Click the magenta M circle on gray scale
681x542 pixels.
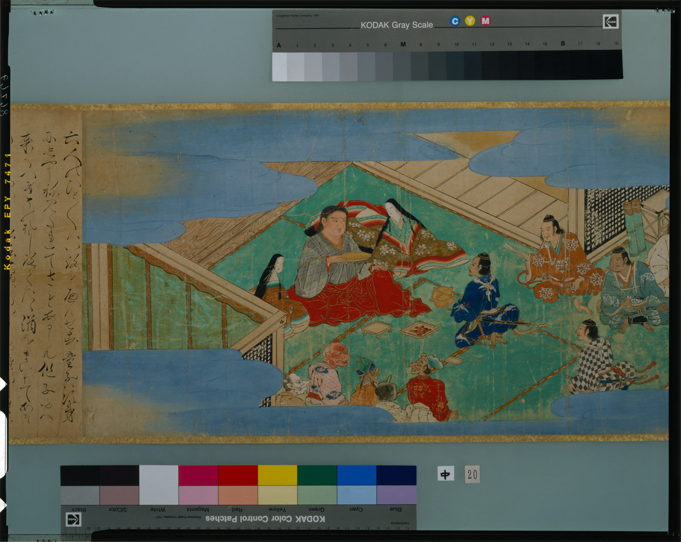(x=485, y=21)
